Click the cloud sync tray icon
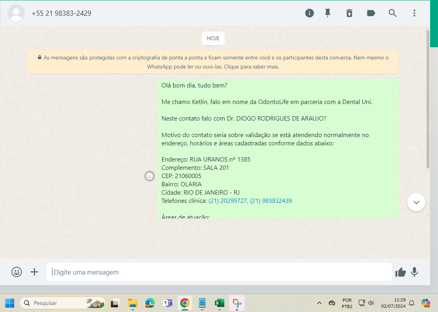The height and width of the screenshot is (312, 438). click(332, 303)
